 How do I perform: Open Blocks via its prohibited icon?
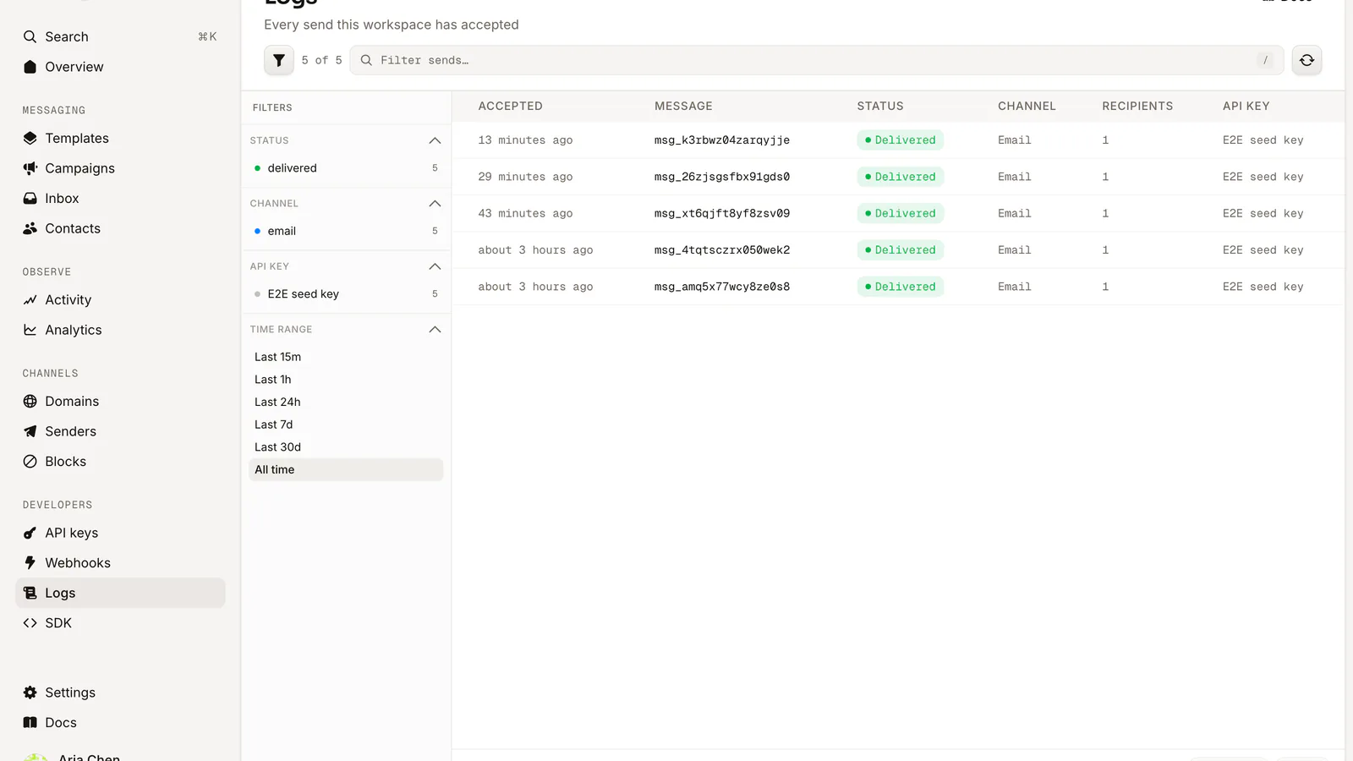tap(30, 461)
